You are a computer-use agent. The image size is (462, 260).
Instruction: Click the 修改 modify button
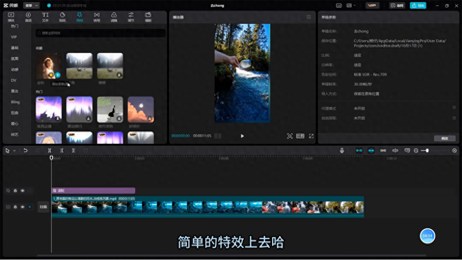tap(444, 138)
